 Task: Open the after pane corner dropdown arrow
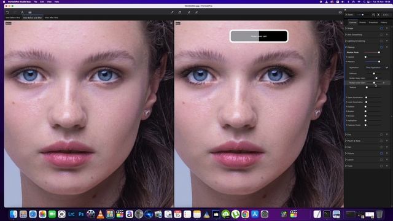pyautogui.click(x=341, y=23)
